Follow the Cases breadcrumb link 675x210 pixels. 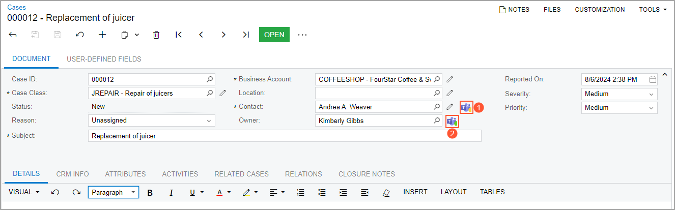[x=16, y=7]
